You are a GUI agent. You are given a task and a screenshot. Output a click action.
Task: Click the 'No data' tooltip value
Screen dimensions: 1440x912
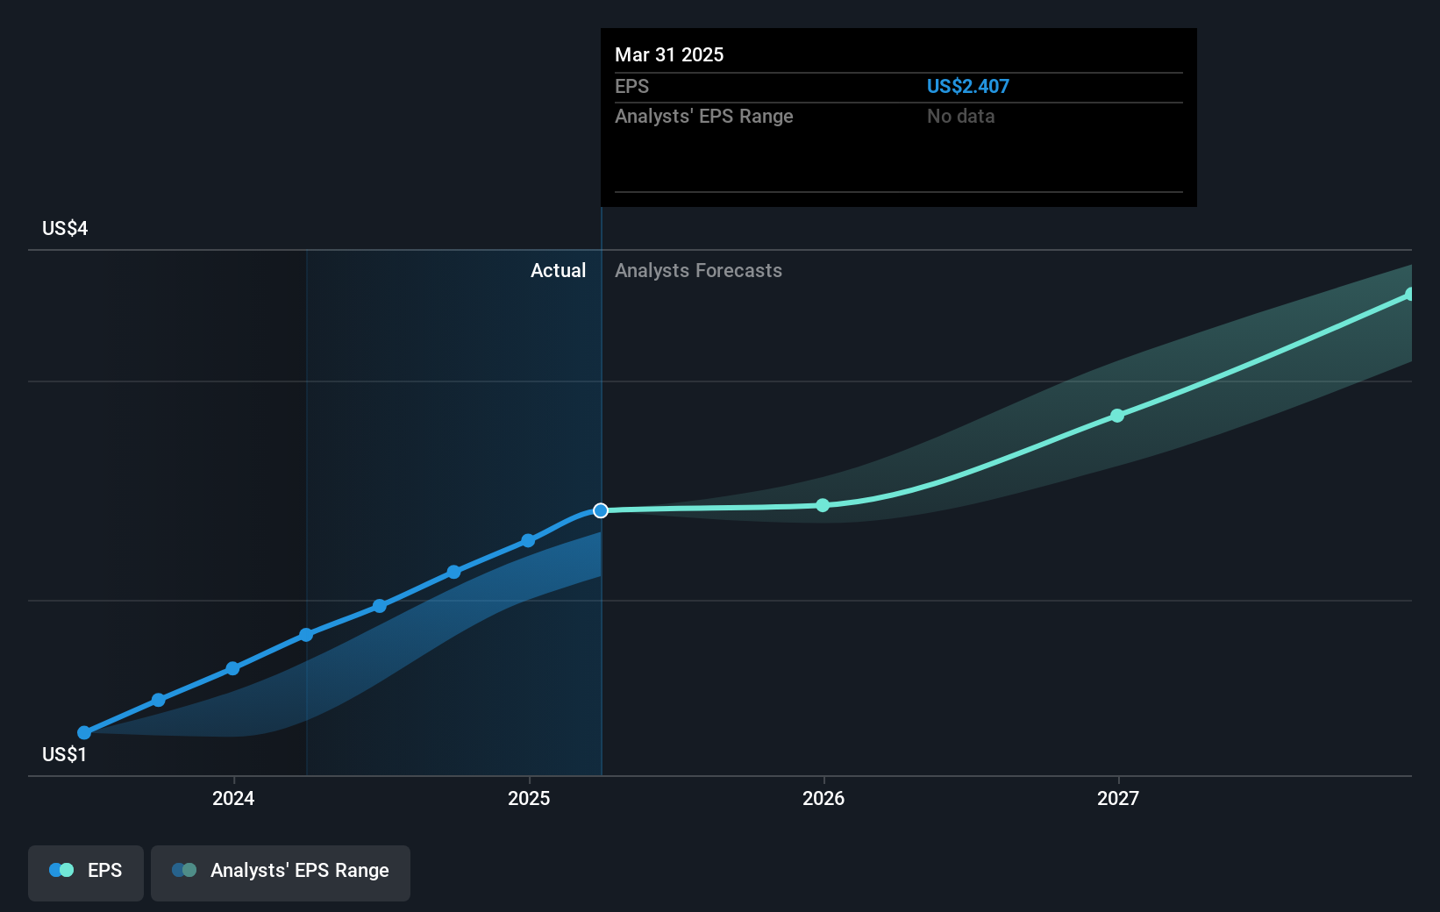(x=961, y=117)
